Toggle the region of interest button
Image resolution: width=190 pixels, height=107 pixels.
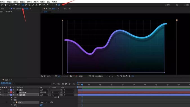90,76
